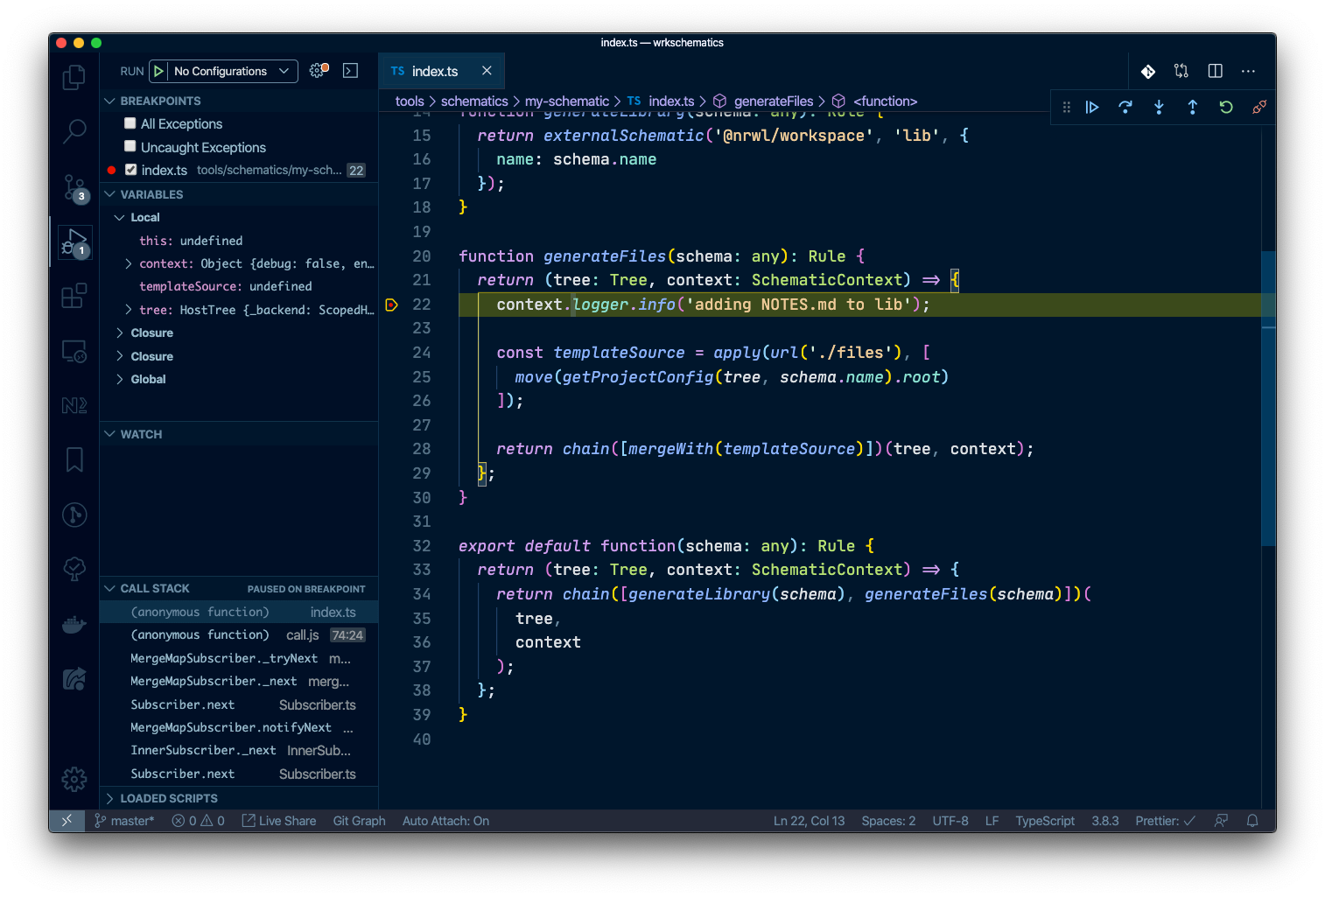Viewport: 1325px width, 897px height.
Task: Open the Source Control view
Action: pyautogui.click(x=74, y=187)
